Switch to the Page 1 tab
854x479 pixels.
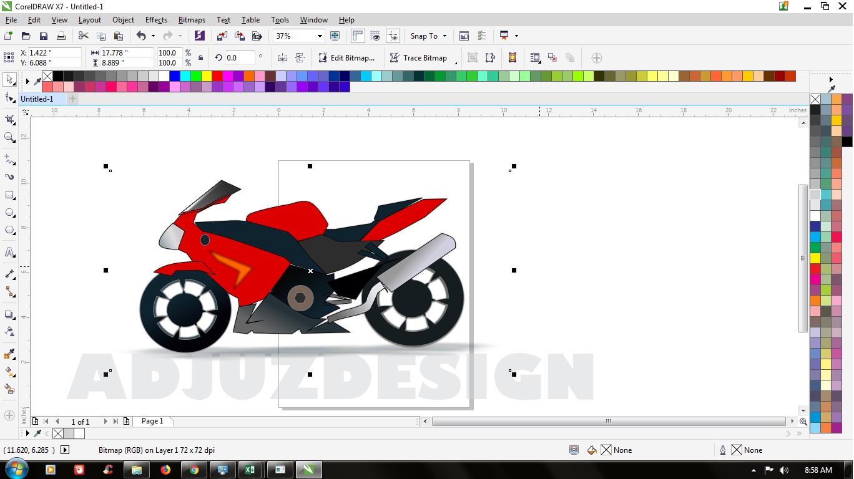tap(153, 421)
